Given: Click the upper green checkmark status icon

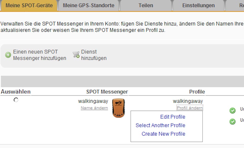Looking at the screenshot, I should (232, 111).
